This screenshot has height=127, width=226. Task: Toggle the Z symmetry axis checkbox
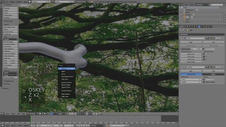coord(204,59)
